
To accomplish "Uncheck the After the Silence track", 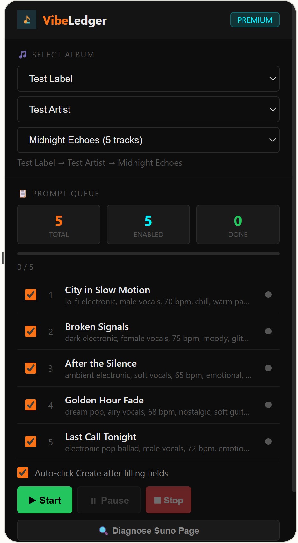I will [x=31, y=368].
